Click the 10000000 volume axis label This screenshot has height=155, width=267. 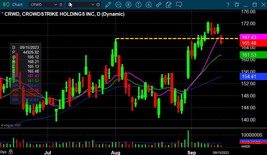point(252,135)
